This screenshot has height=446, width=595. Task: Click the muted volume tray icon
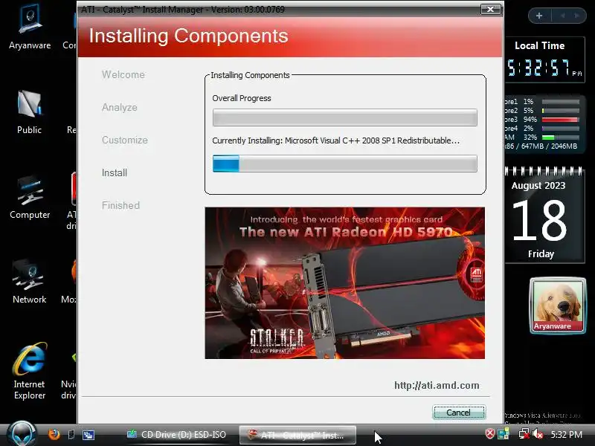[538, 433]
